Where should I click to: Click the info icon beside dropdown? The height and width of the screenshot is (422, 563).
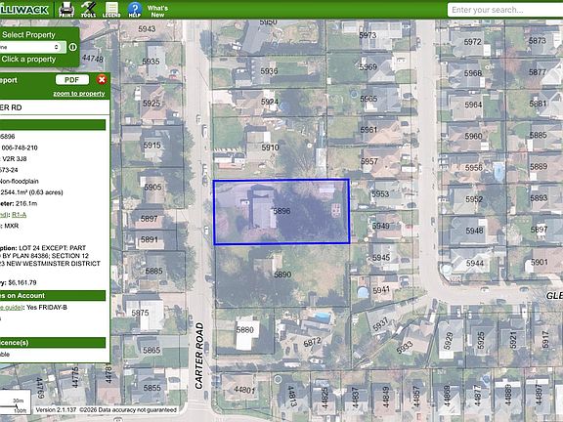click(x=73, y=47)
